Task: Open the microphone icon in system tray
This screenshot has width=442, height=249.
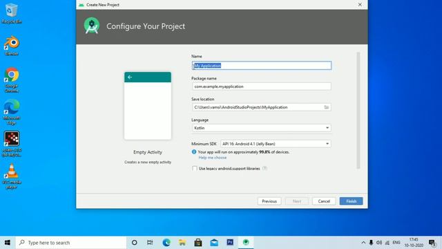Action: pyautogui.click(x=372, y=243)
